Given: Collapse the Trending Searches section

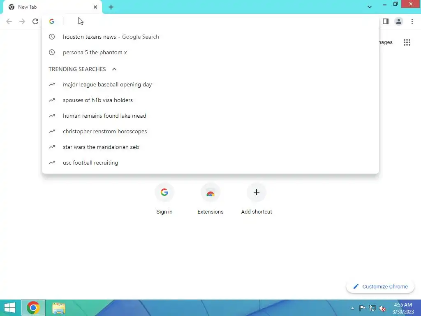Looking at the screenshot, I should point(114,69).
